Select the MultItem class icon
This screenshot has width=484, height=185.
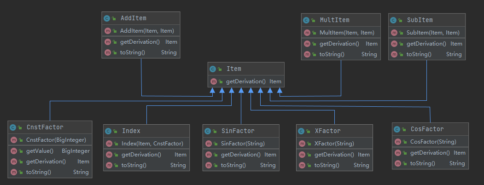tap(306, 20)
